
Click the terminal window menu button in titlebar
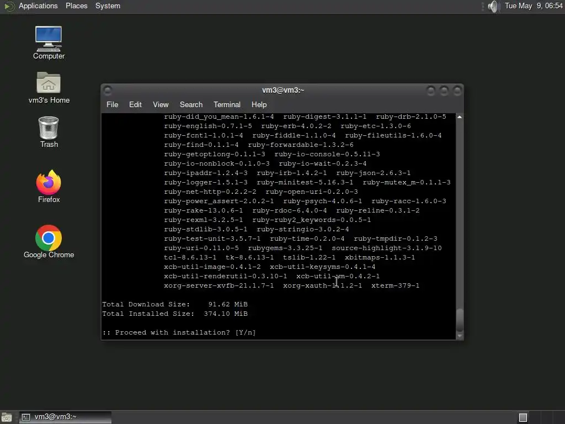108,90
